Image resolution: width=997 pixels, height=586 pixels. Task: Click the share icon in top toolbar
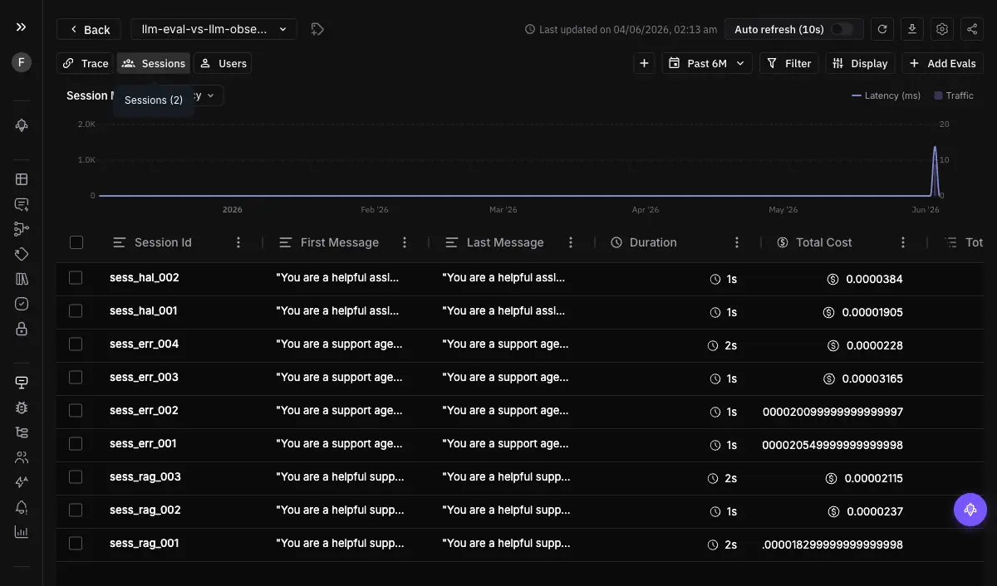(972, 29)
